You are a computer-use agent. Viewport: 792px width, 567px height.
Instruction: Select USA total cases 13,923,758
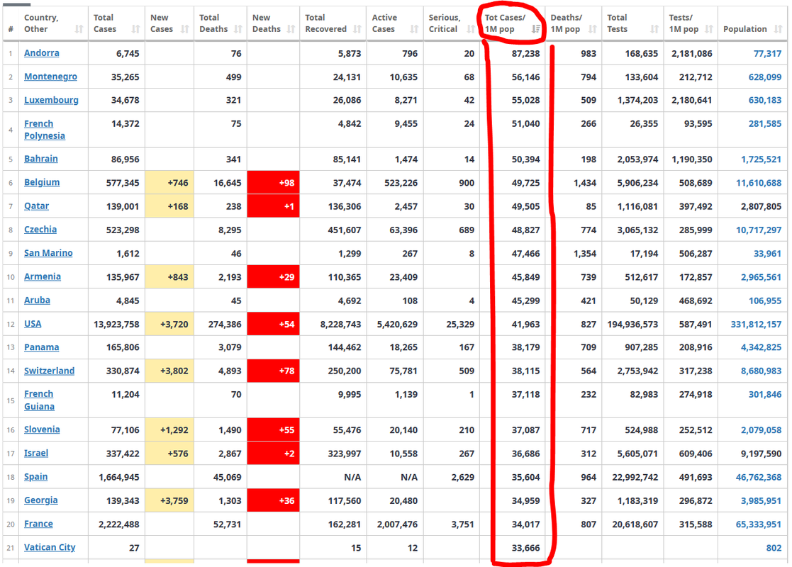coord(117,324)
